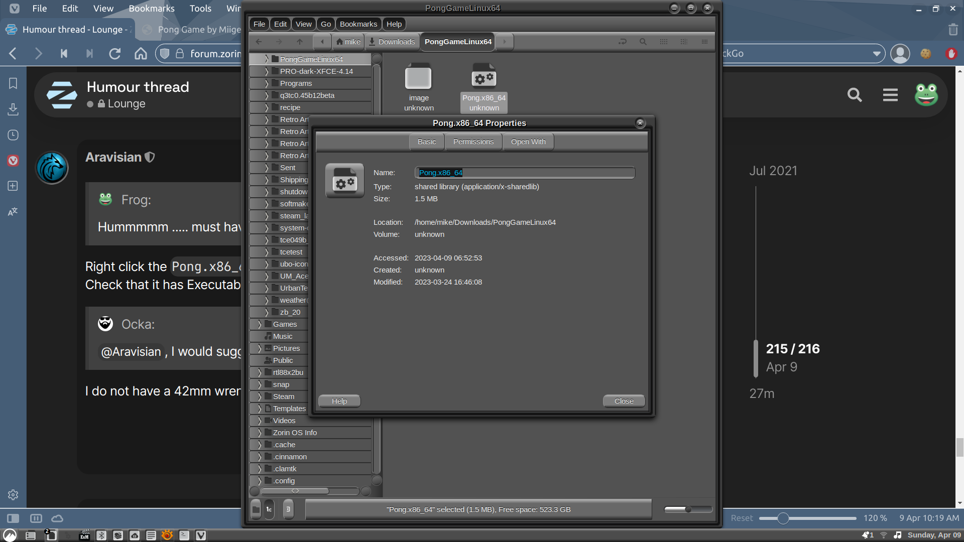Open the forum search icon
Viewport: 964px width, 542px height.
point(855,95)
